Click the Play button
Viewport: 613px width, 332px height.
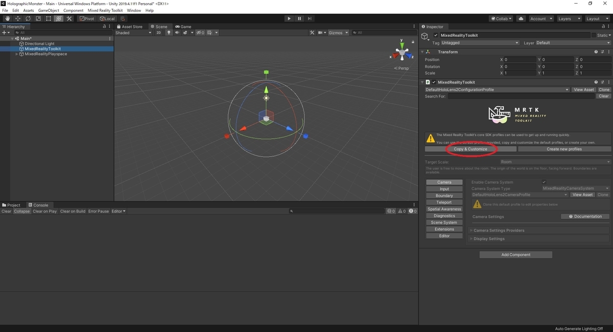[289, 18]
